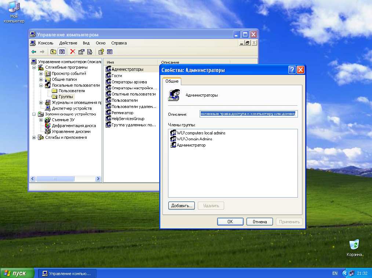This screenshot has height=278, width=372.
Task: Open the Действие menu
Action: 68,43
